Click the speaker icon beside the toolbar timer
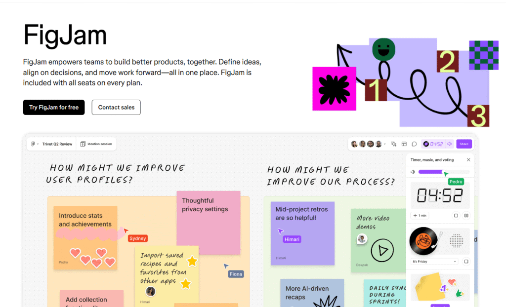Image resolution: width=506 pixels, height=307 pixels. 450,144
